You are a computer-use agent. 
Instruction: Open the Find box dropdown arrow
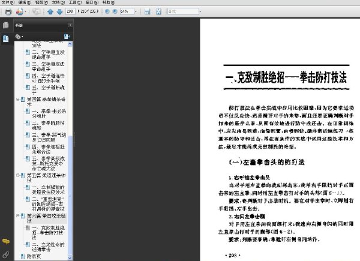(200, 11)
